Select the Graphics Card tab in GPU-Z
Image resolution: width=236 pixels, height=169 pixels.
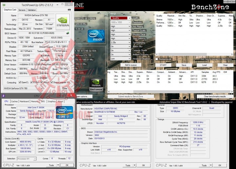(x=10, y=10)
